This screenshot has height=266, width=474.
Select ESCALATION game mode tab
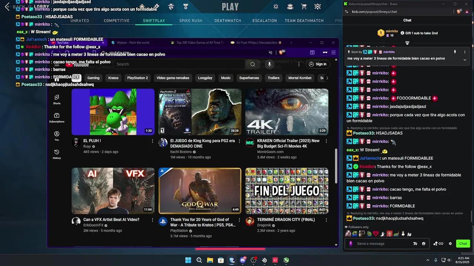click(x=265, y=21)
